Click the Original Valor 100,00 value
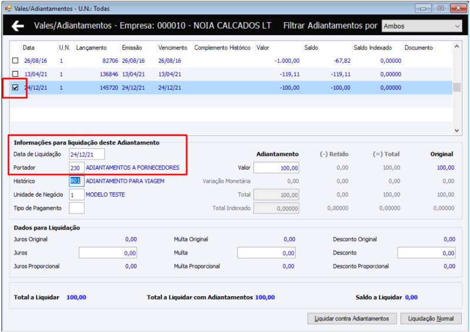Viewport: 470px width, 332px height. click(445, 167)
